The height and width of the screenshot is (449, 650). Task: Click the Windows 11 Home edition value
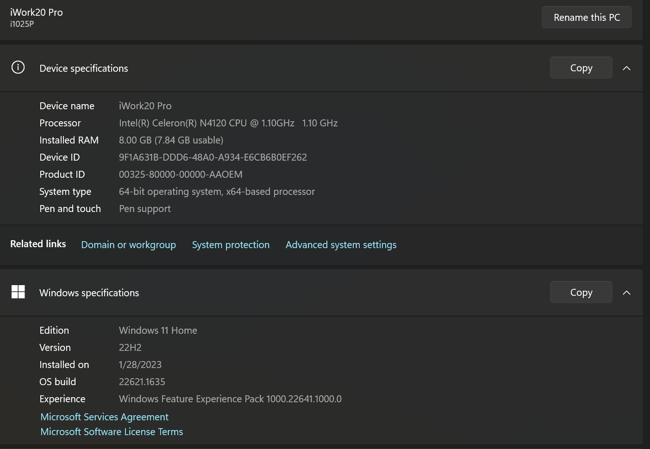158,331
